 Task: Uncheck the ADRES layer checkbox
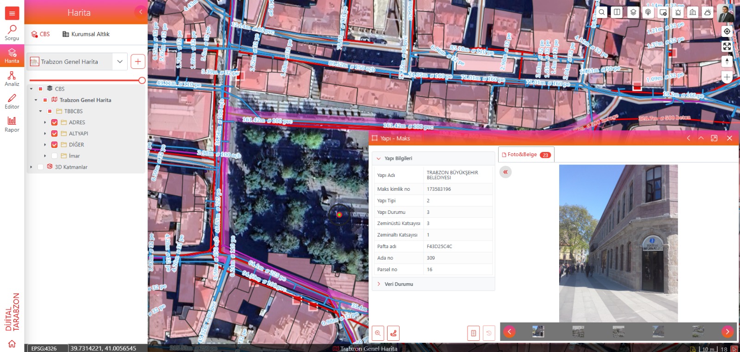coord(55,122)
